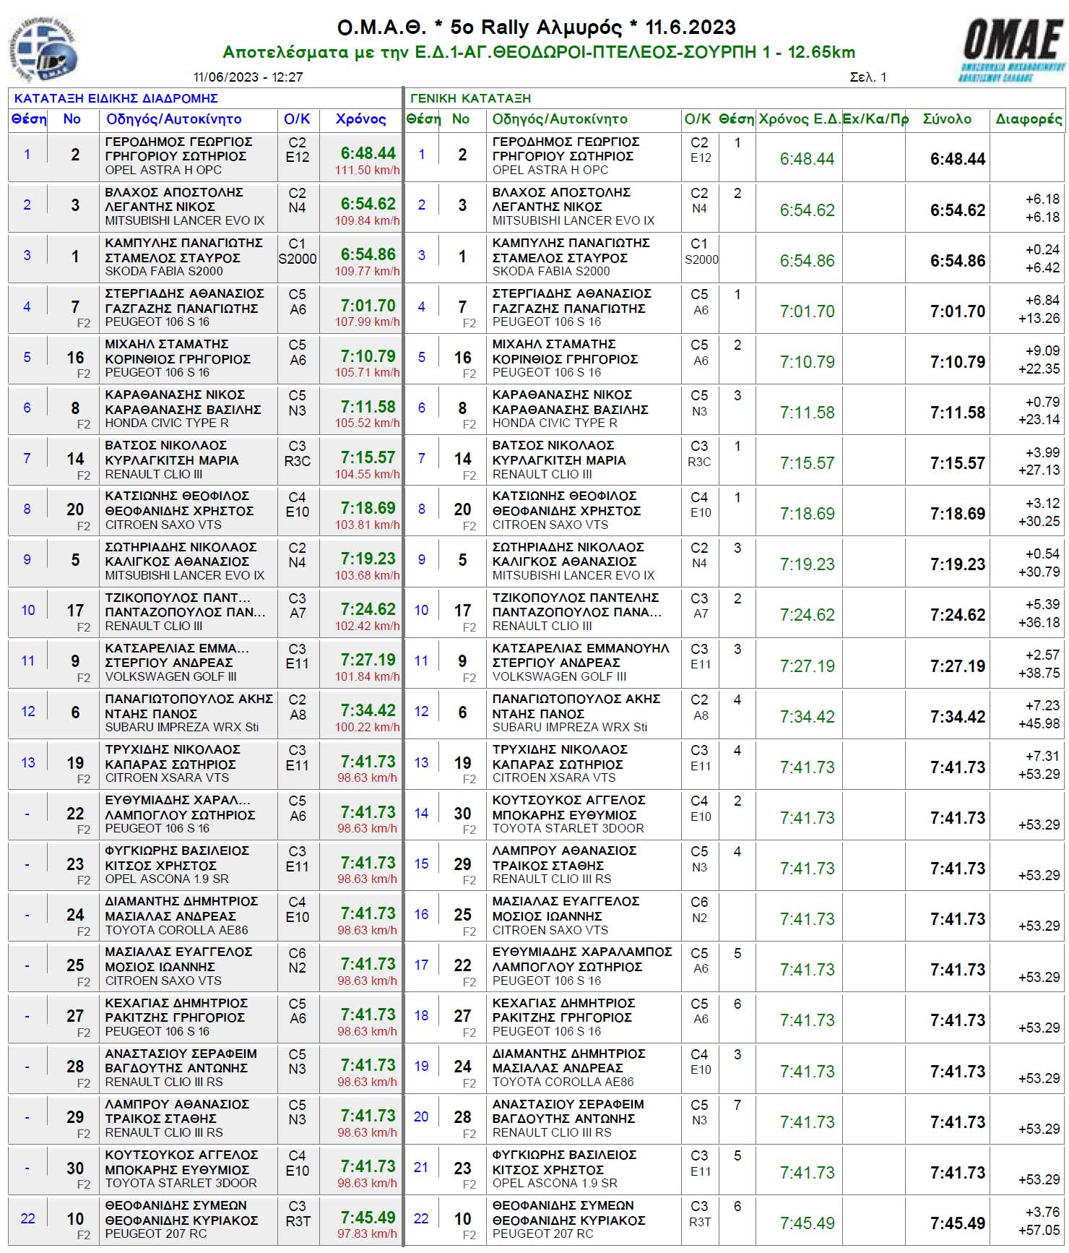Click the Εχ/Κα/Πρ column header

875,119
